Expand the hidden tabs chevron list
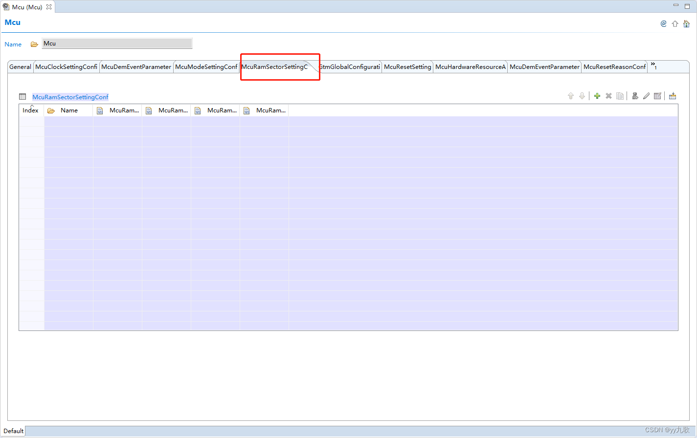 (653, 66)
